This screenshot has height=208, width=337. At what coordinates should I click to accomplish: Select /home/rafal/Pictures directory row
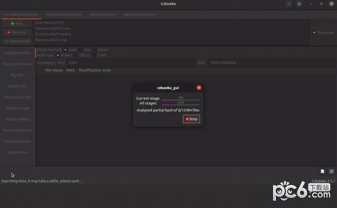[171, 28]
